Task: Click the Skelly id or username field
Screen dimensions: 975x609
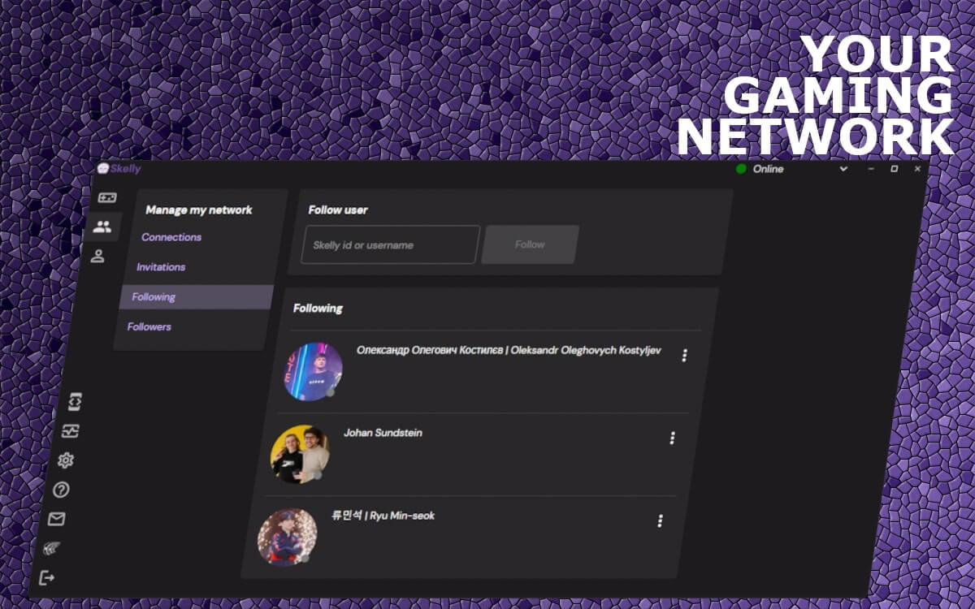Action: (390, 244)
